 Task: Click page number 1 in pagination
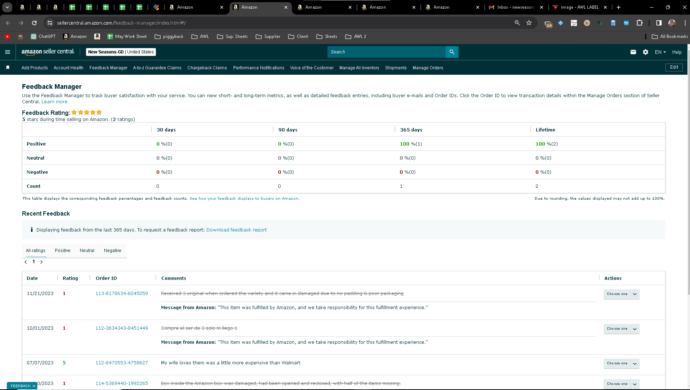(34, 262)
